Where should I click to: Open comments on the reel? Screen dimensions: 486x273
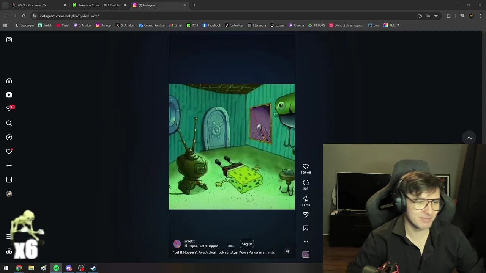(306, 183)
